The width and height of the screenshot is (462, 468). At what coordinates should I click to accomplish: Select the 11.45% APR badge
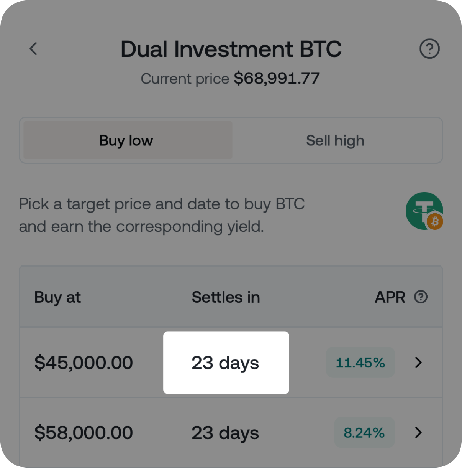pos(360,363)
